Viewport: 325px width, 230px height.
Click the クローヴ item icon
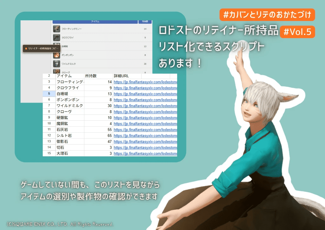pyautogui.click(x=56, y=72)
